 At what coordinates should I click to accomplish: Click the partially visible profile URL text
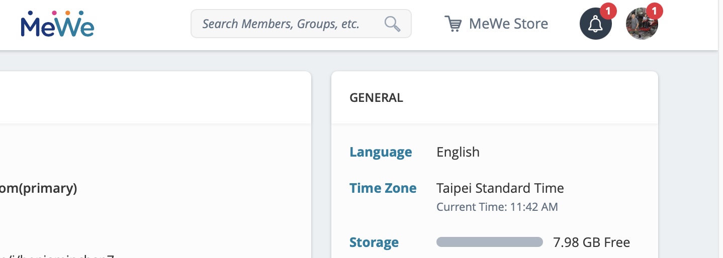click(x=57, y=256)
